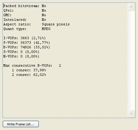Click the N-VOPs statistics line
Screen dimensions: 138x130
coord(21,56)
